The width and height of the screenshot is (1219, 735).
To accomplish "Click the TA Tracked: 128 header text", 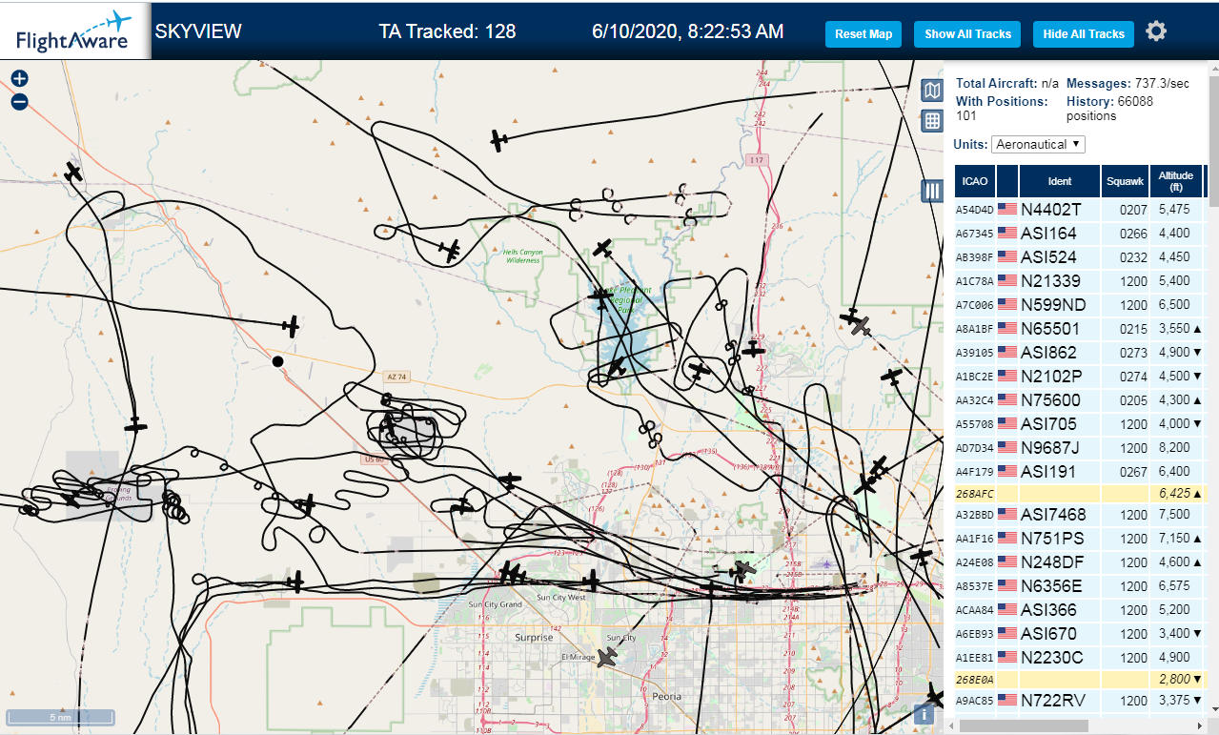I will pyautogui.click(x=447, y=31).
